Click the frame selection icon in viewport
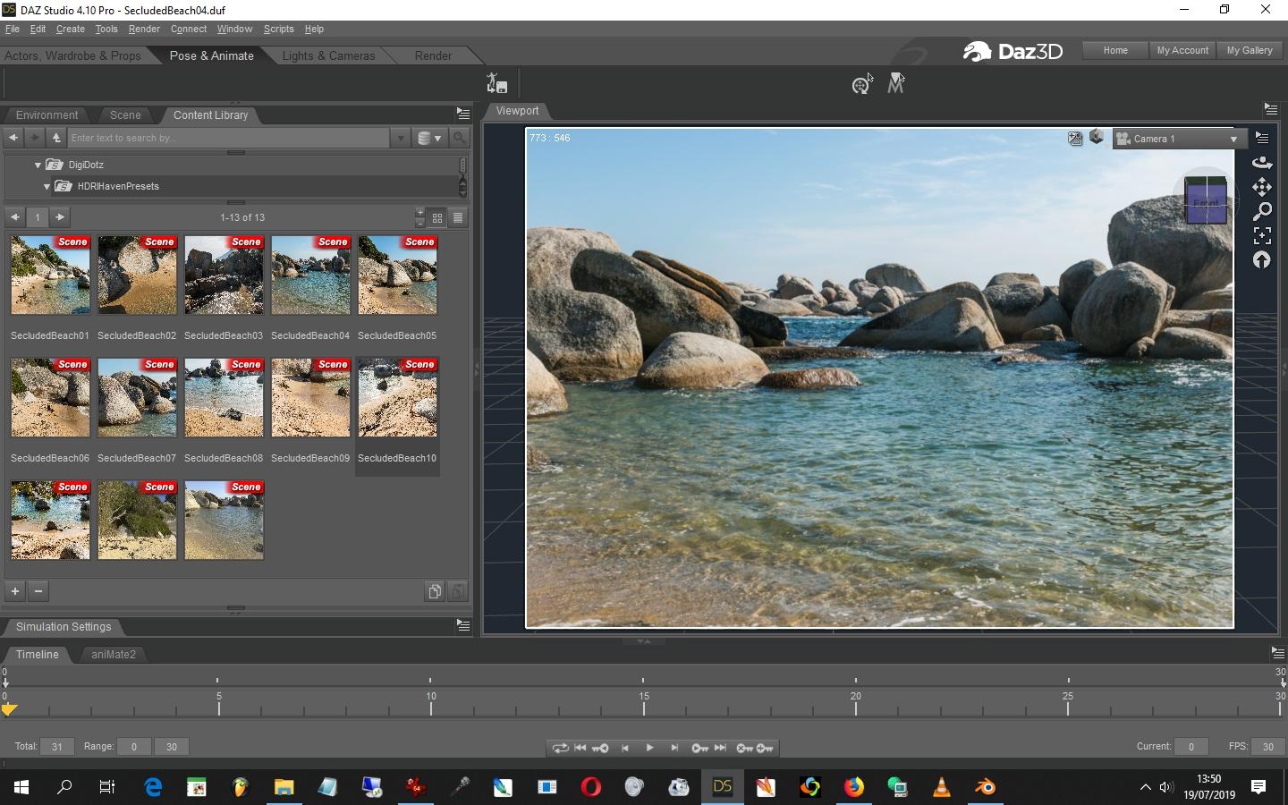 click(1261, 235)
